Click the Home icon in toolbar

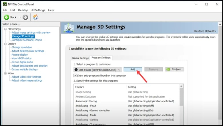coord(36,17)
